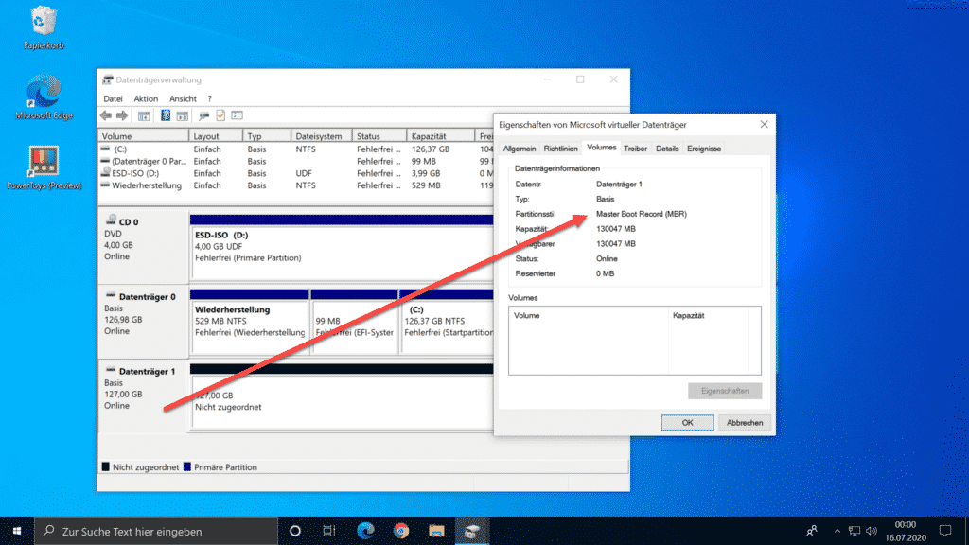
Task: Close the Eigenschaften properties dialog
Action: [764, 124]
